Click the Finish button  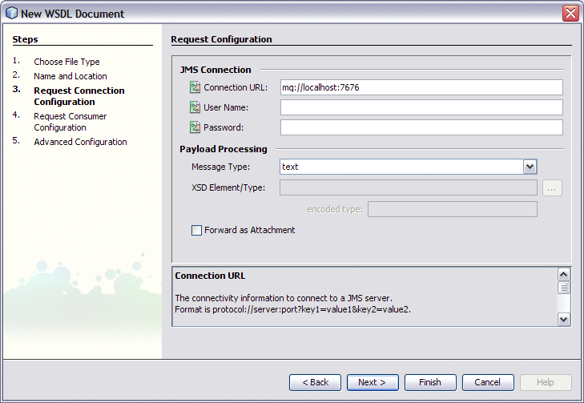430,382
